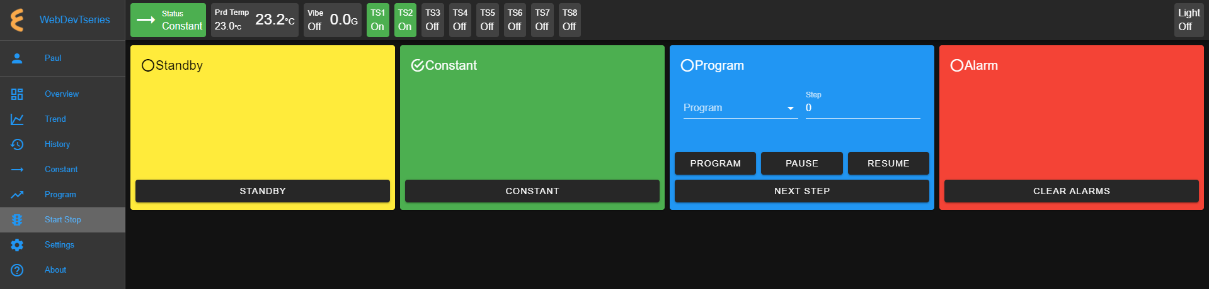Image resolution: width=1209 pixels, height=289 pixels.
Task: Open the Overview page
Action: click(x=62, y=94)
